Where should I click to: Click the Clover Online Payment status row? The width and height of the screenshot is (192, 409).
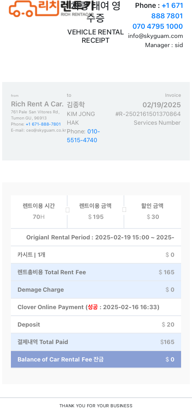(96, 307)
